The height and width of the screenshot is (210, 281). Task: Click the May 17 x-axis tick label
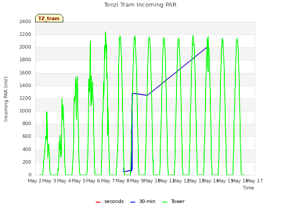[255, 181]
